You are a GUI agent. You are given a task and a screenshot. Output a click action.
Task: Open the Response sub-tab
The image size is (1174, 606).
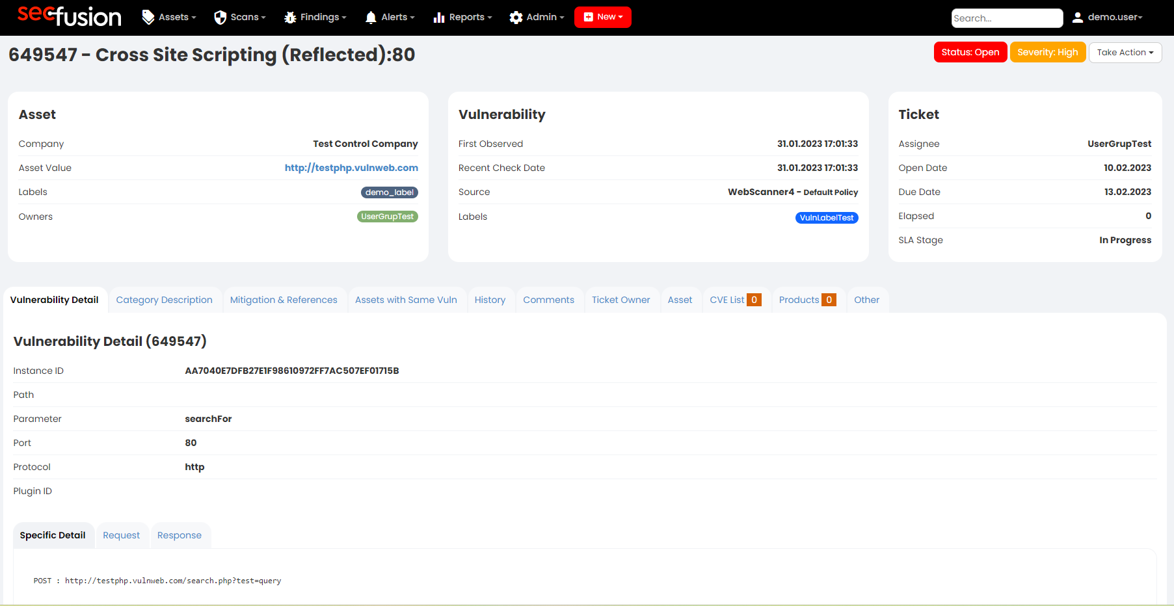180,535
